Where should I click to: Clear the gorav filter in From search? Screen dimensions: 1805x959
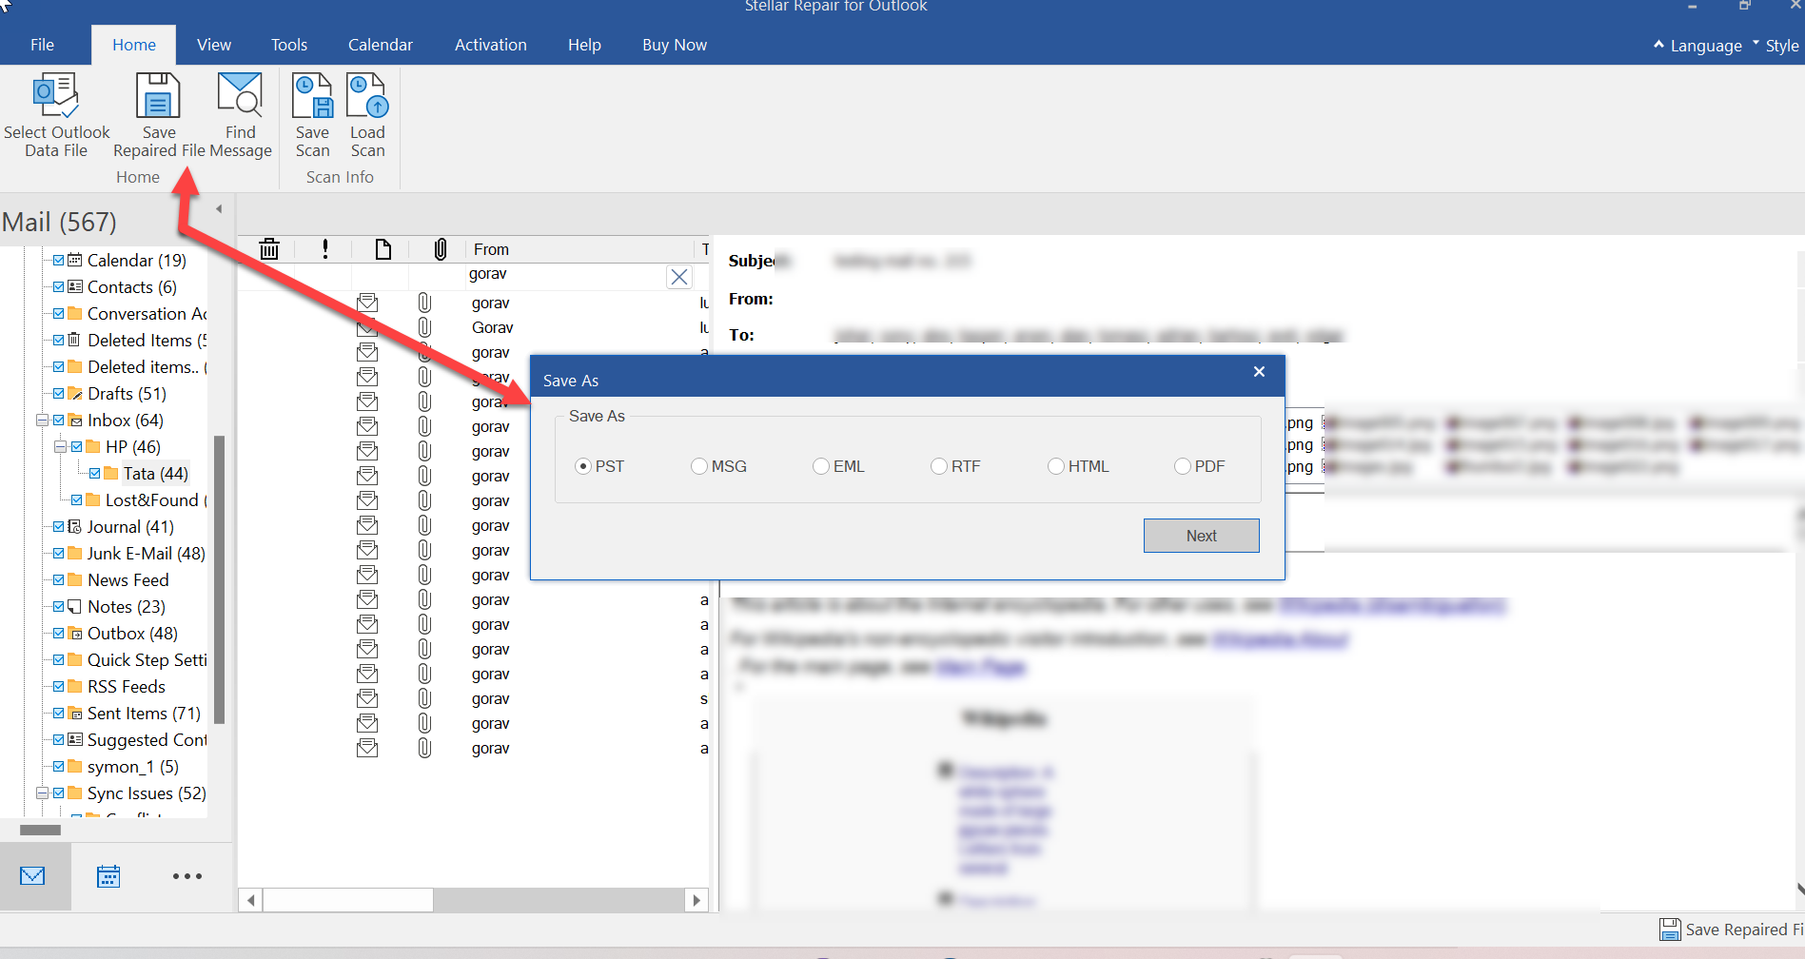(x=678, y=277)
